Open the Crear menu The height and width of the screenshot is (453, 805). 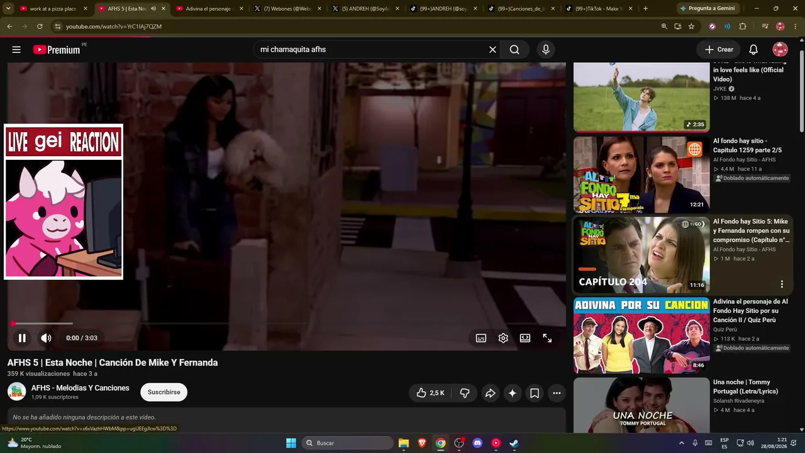point(719,50)
